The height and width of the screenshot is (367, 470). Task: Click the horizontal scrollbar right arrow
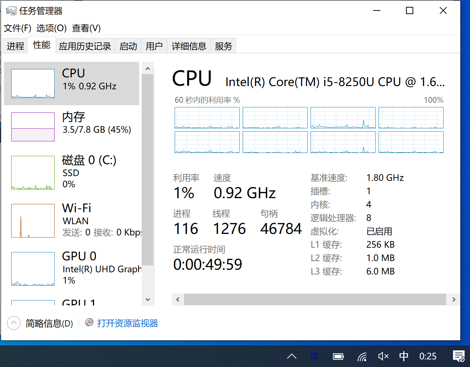point(454,299)
